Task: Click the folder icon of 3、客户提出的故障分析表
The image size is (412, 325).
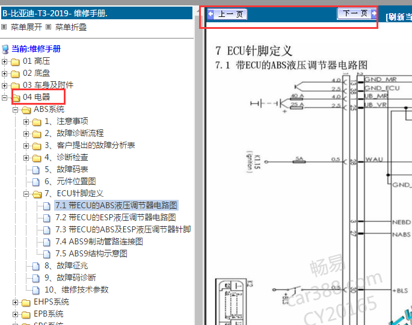Action: click(37, 146)
